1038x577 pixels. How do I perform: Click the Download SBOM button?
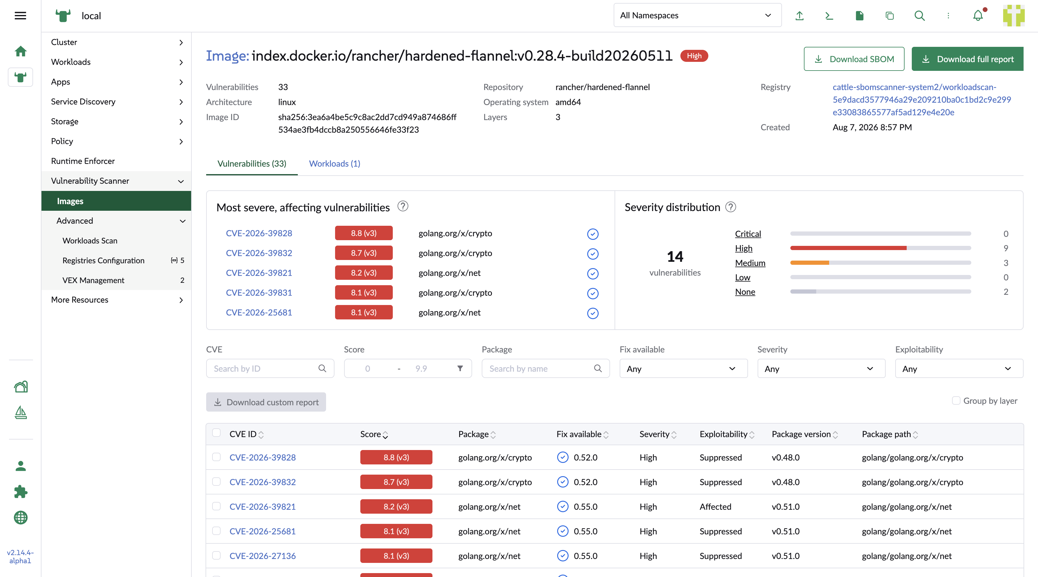click(854, 59)
